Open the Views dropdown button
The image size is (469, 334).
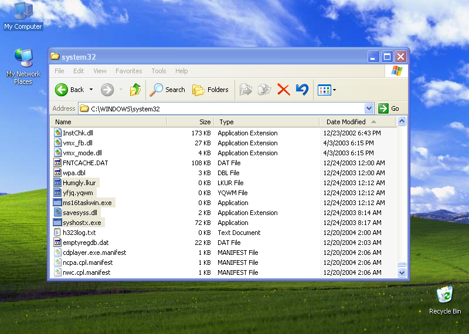tap(327, 90)
